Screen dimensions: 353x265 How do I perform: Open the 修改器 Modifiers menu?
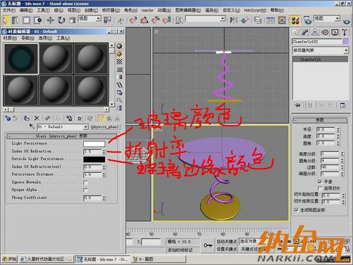pos(111,10)
